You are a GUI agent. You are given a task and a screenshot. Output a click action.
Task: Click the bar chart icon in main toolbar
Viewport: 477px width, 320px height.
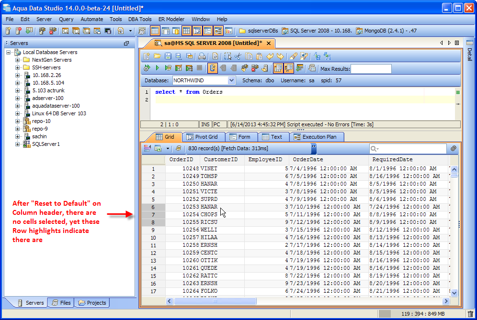coord(229,31)
